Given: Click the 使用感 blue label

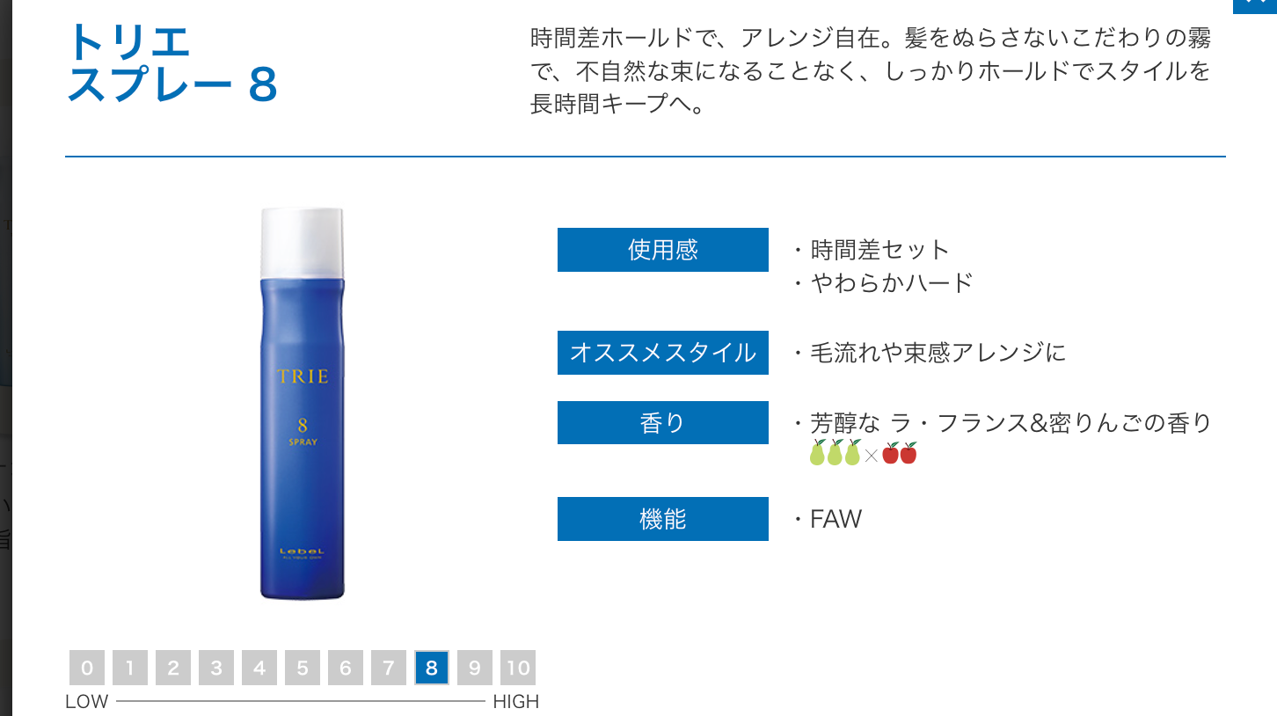Looking at the screenshot, I should tap(663, 250).
